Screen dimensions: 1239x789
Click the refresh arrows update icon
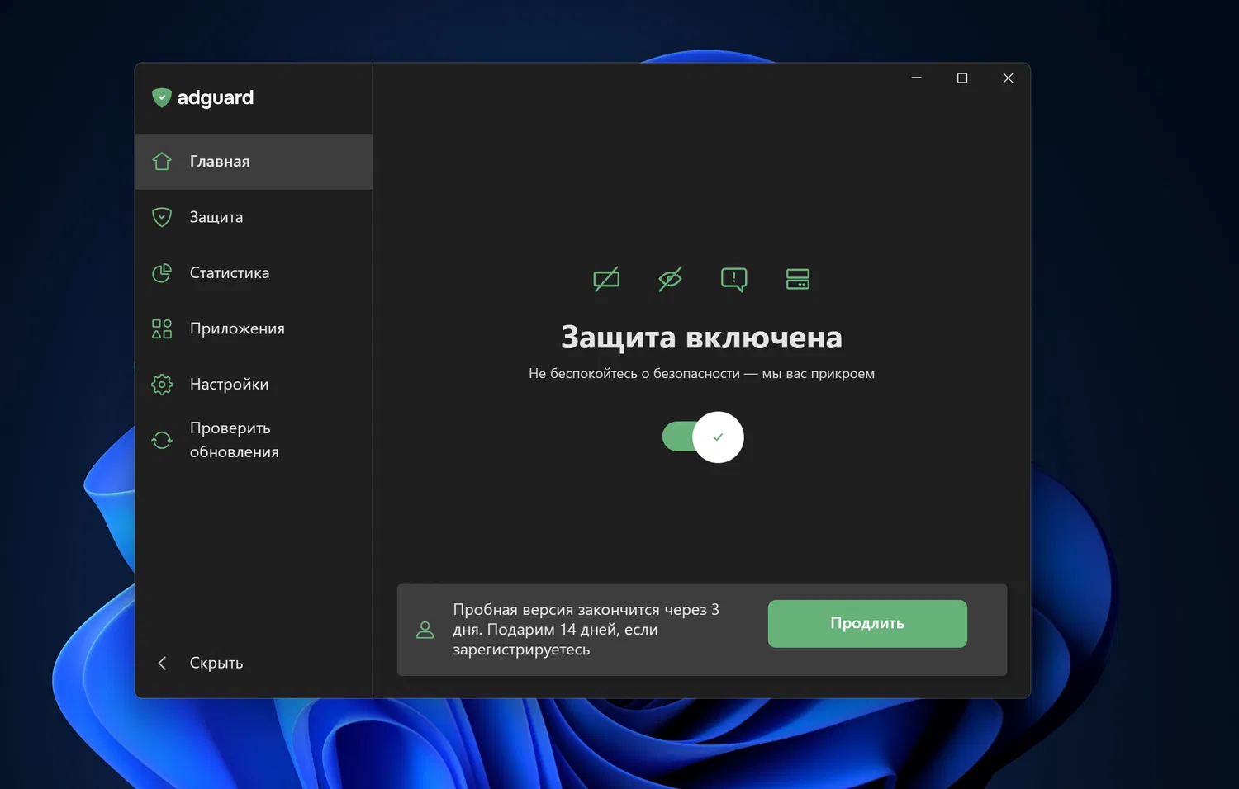coord(162,440)
